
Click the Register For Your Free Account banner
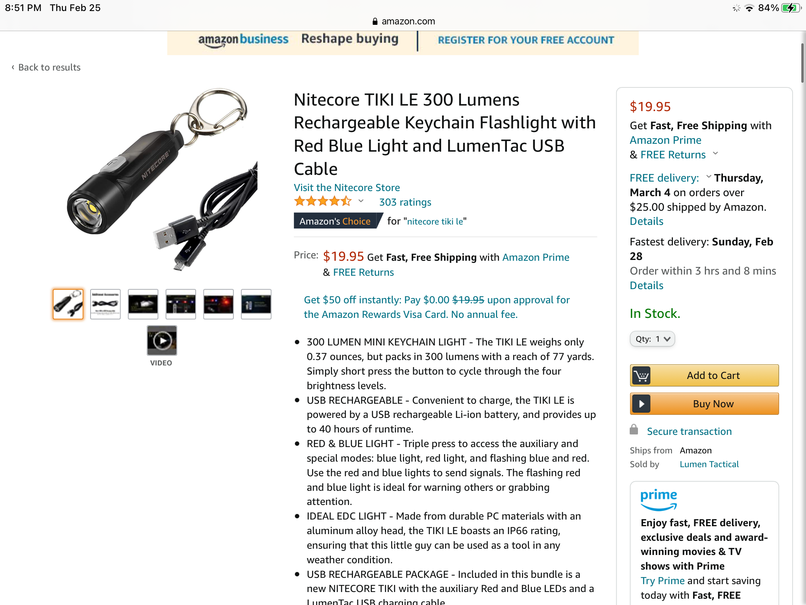(526, 40)
